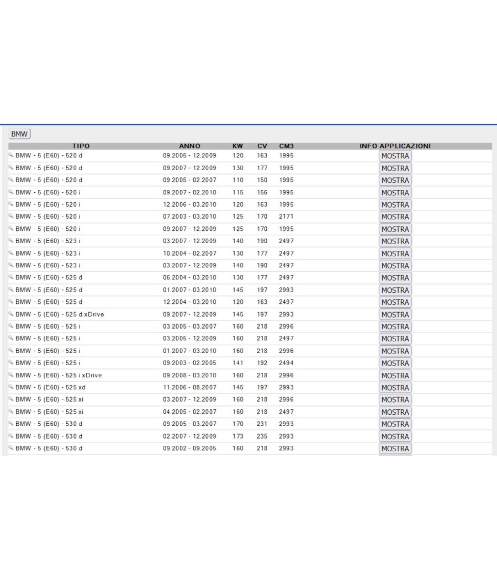Click MOSTRA for 530 d 173 kW

(x=395, y=436)
